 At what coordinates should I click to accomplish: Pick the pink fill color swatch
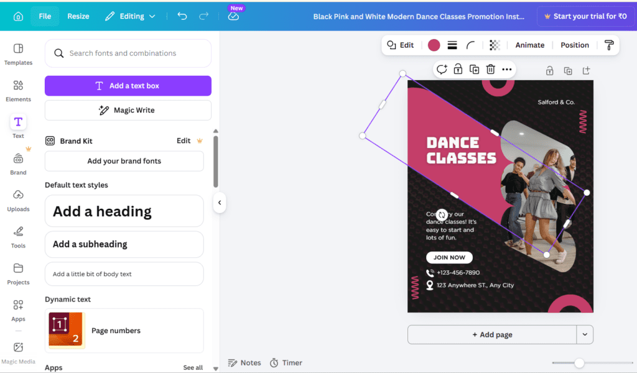click(434, 45)
